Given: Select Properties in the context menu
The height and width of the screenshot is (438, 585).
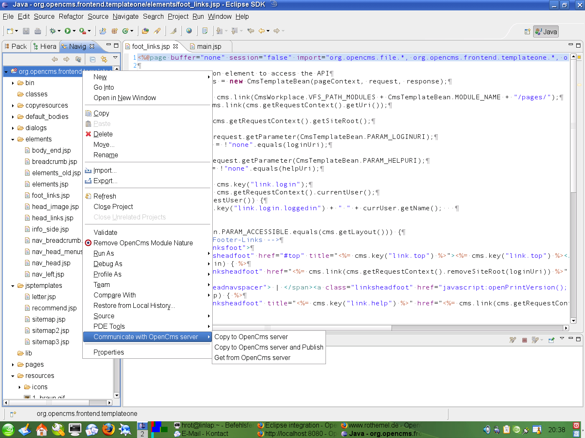Looking at the screenshot, I should (x=109, y=352).
